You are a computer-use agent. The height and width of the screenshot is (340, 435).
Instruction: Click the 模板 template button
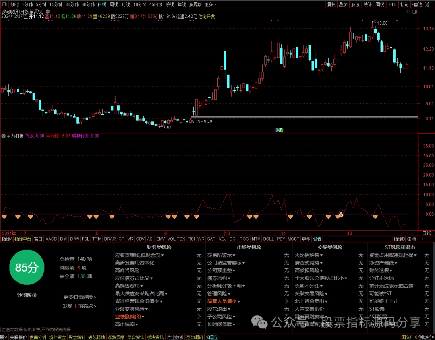tap(412, 239)
